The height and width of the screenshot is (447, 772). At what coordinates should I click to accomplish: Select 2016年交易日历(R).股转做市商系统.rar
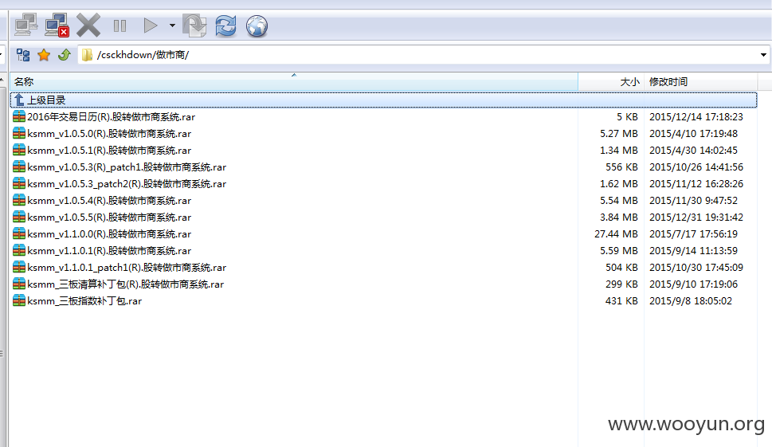coord(111,117)
